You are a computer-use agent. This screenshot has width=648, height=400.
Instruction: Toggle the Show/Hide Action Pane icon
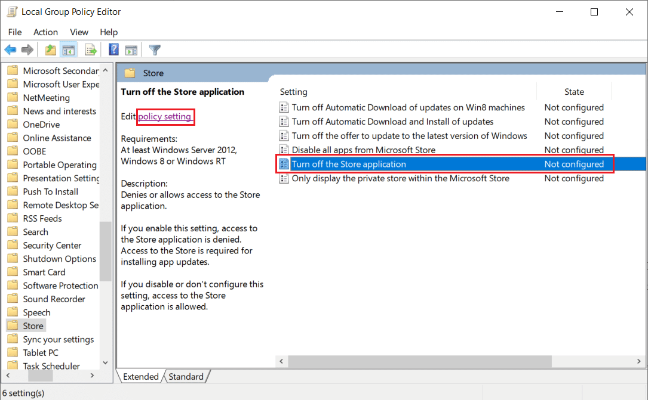pos(131,50)
